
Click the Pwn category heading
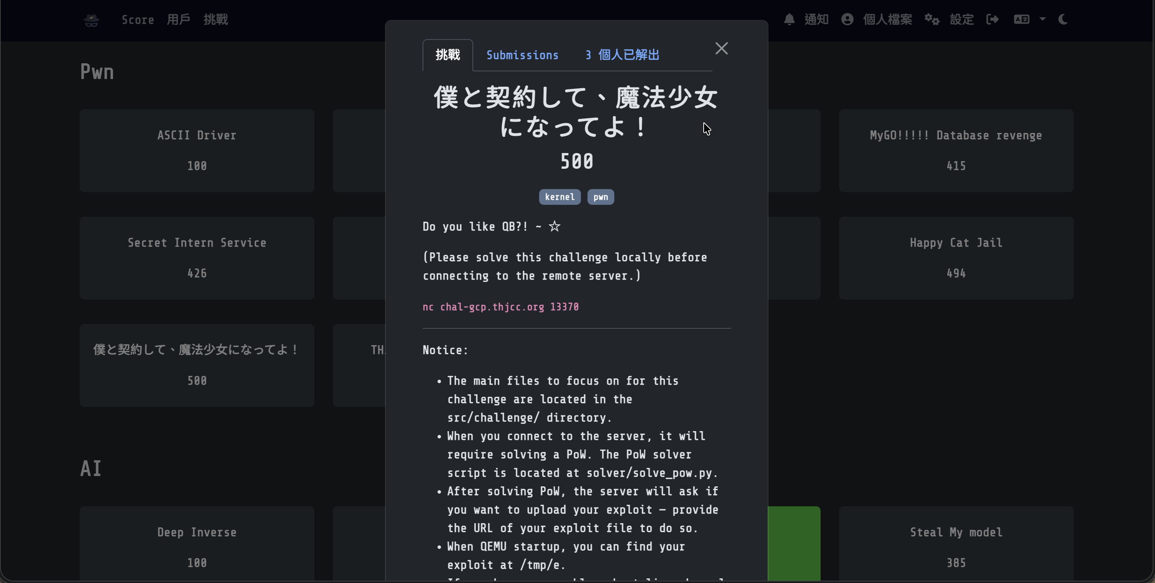tap(97, 72)
